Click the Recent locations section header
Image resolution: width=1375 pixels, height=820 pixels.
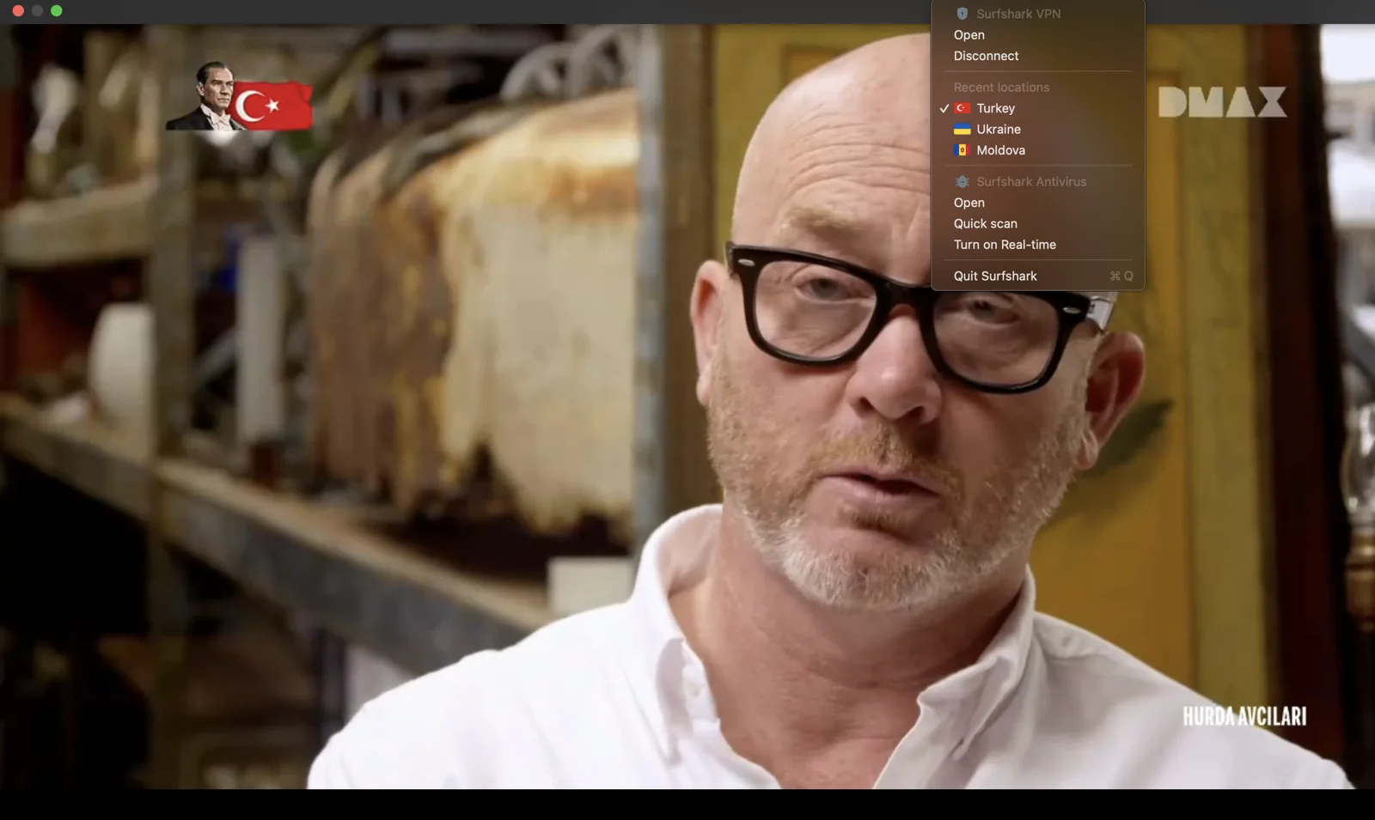pos(1000,88)
